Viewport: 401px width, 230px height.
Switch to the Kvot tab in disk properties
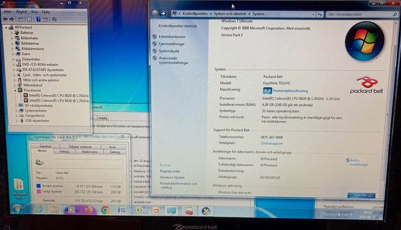coord(112,147)
